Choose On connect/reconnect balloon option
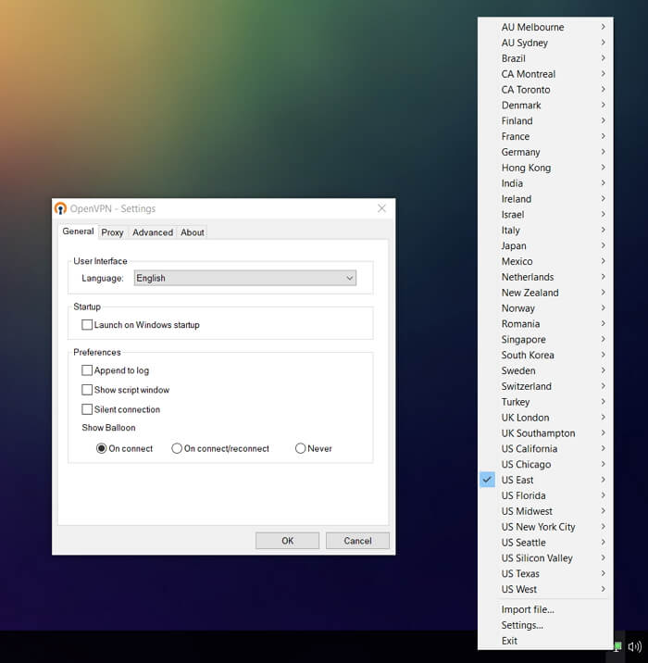 [x=177, y=448]
